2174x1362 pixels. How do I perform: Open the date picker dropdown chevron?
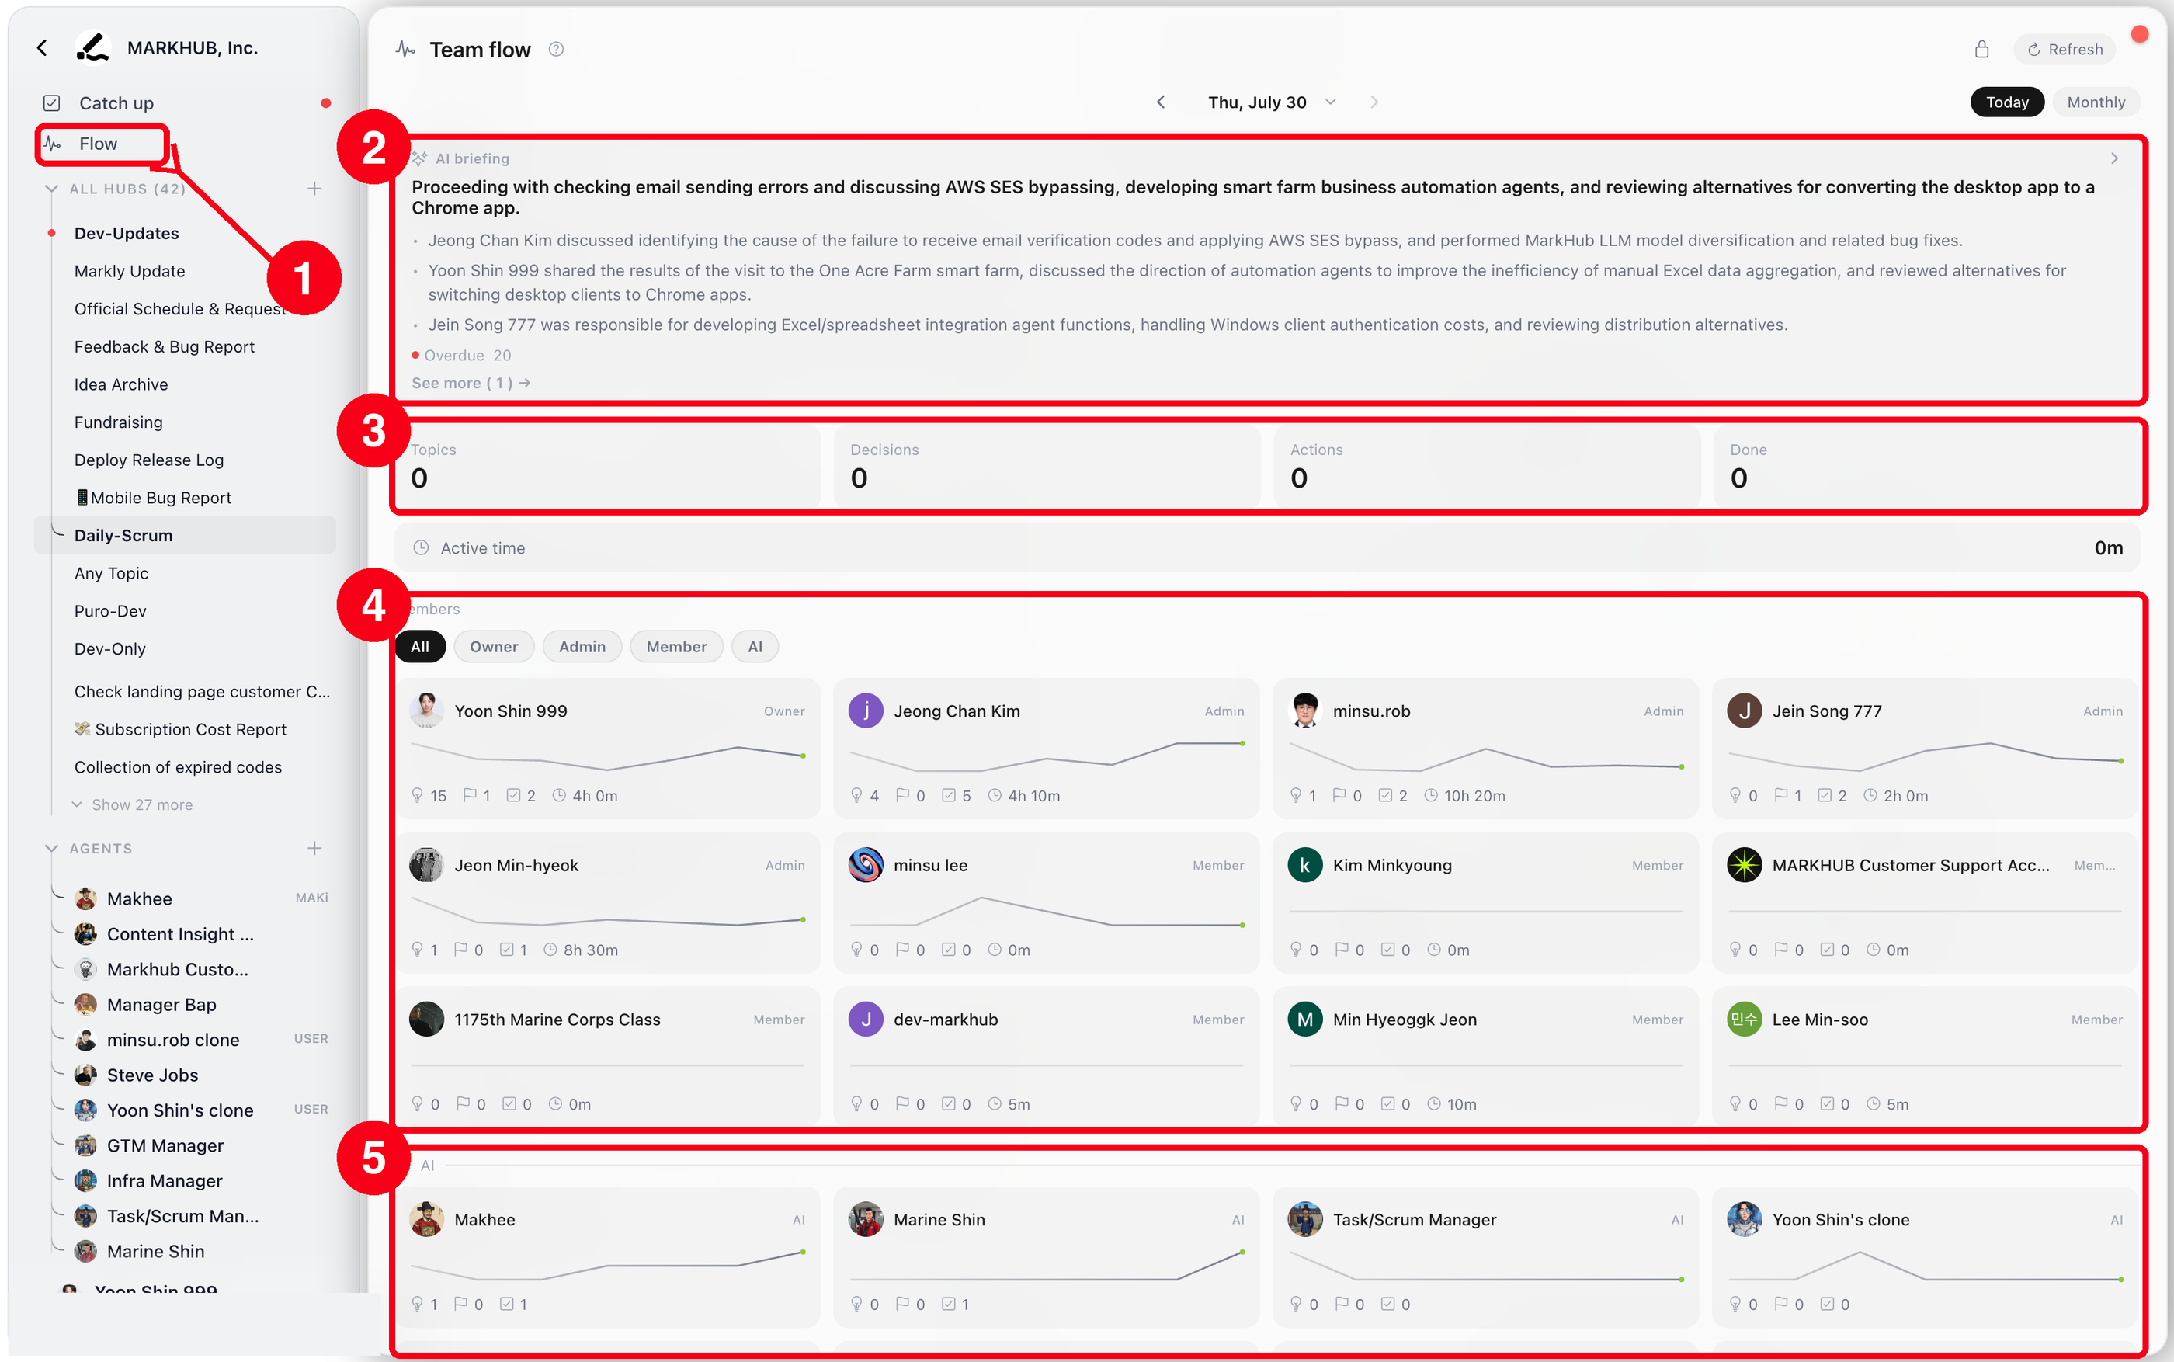1330,102
